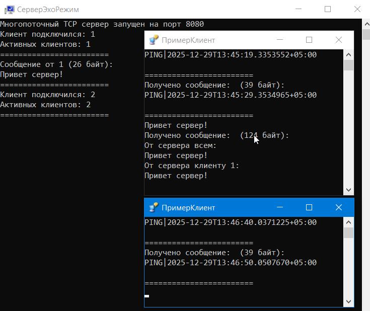
Task: Minimize the upper ПримерКлиент window
Action: [x=279, y=40]
